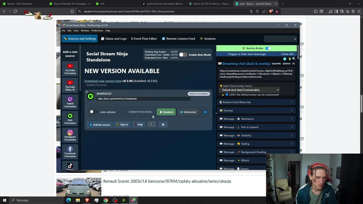
Task: Add a YouTube Username source
Action: point(70,69)
